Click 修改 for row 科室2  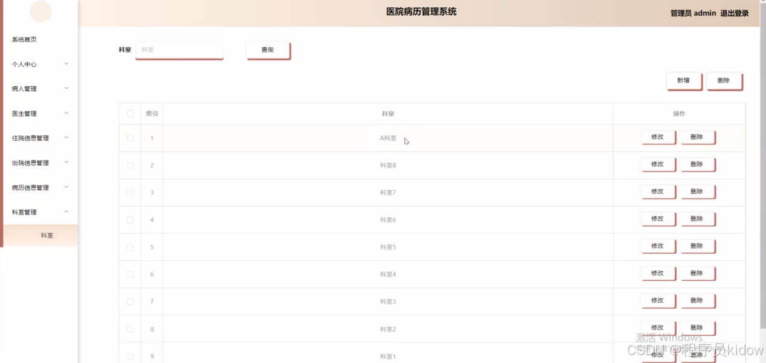(658, 327)
